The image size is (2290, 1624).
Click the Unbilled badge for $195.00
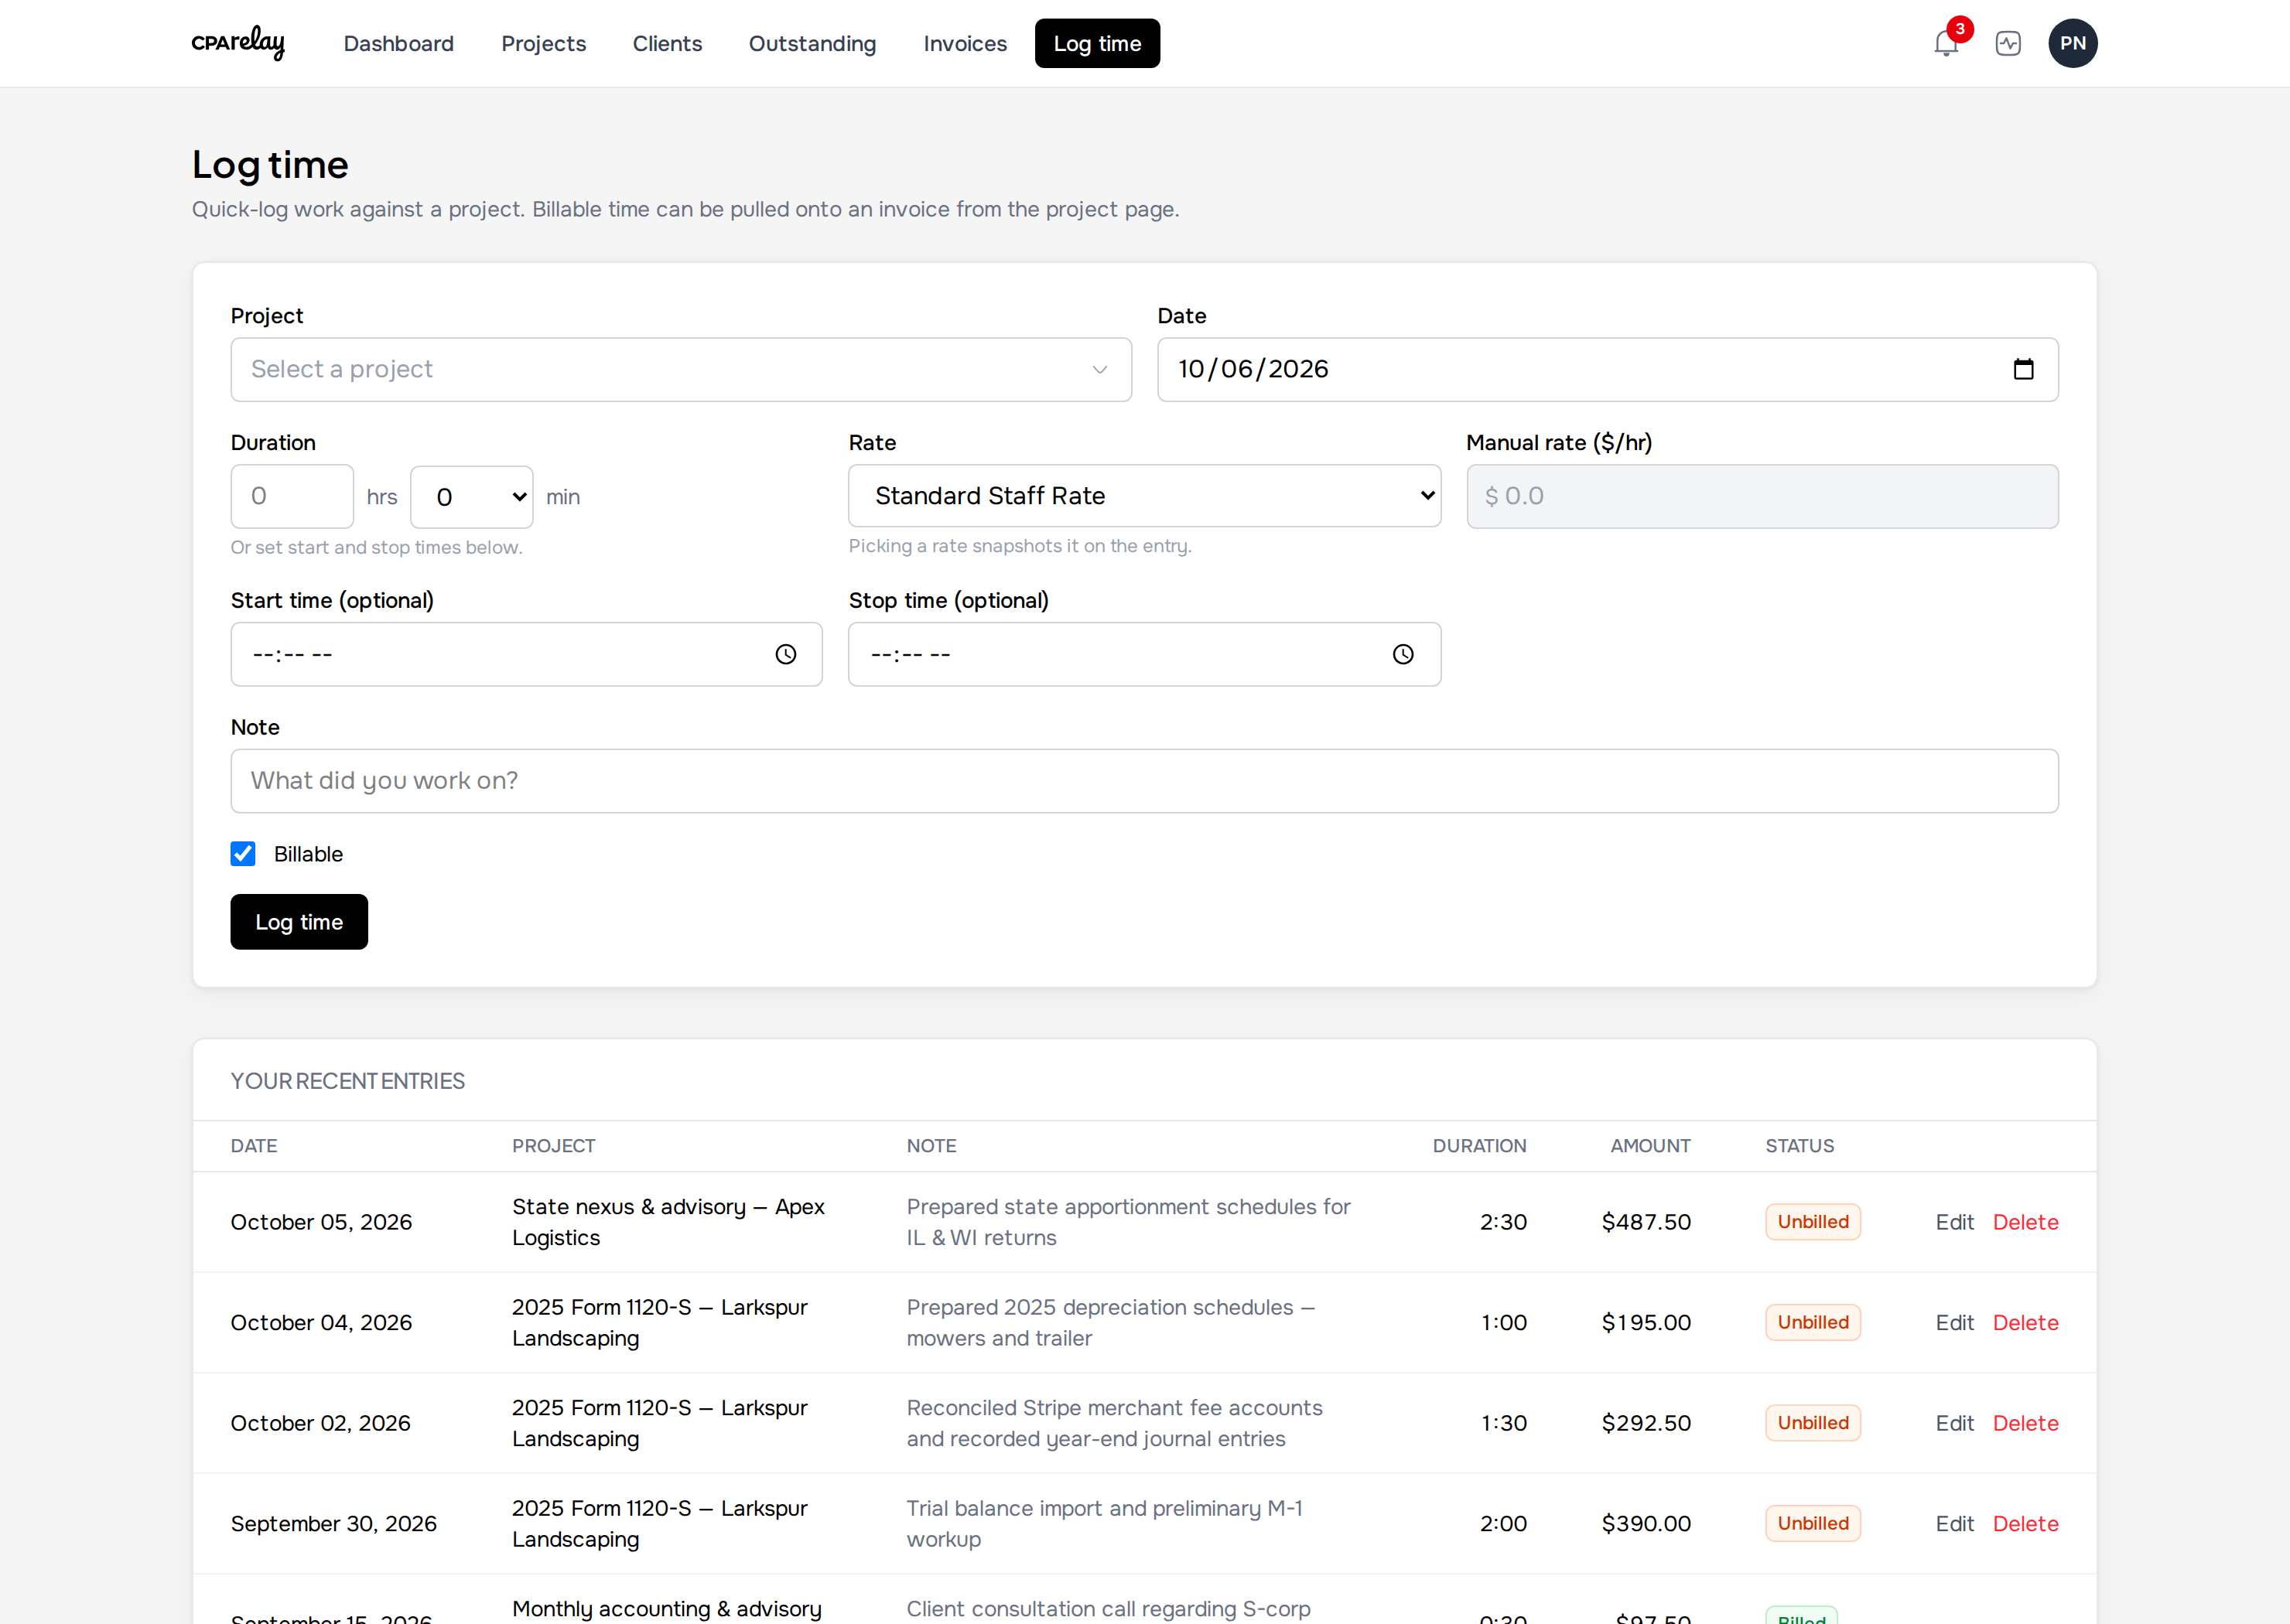(1812, 1322)
